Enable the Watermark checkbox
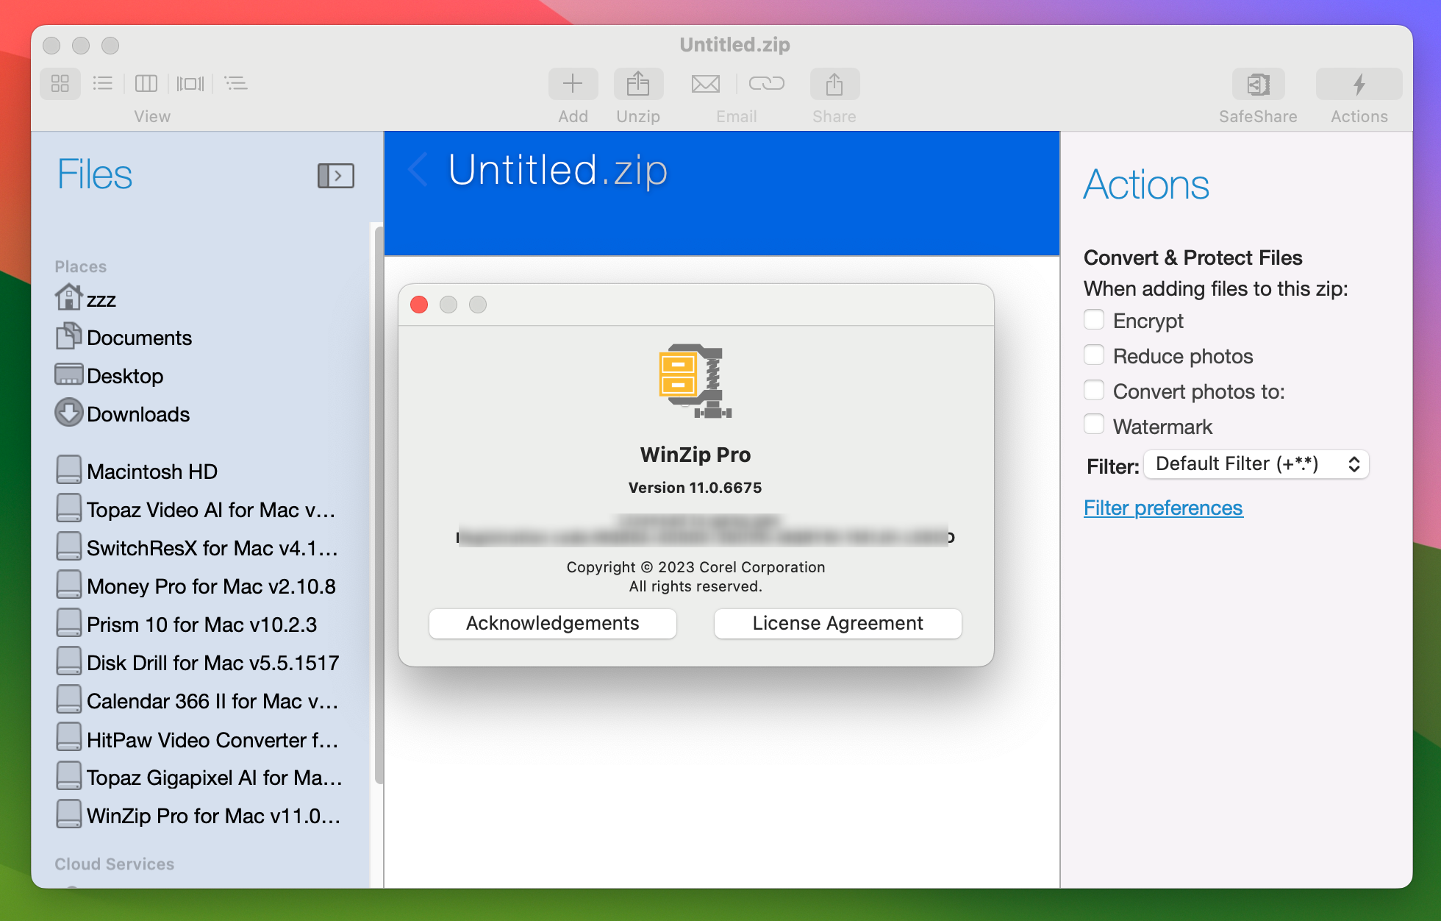 tap(1094, 424)
